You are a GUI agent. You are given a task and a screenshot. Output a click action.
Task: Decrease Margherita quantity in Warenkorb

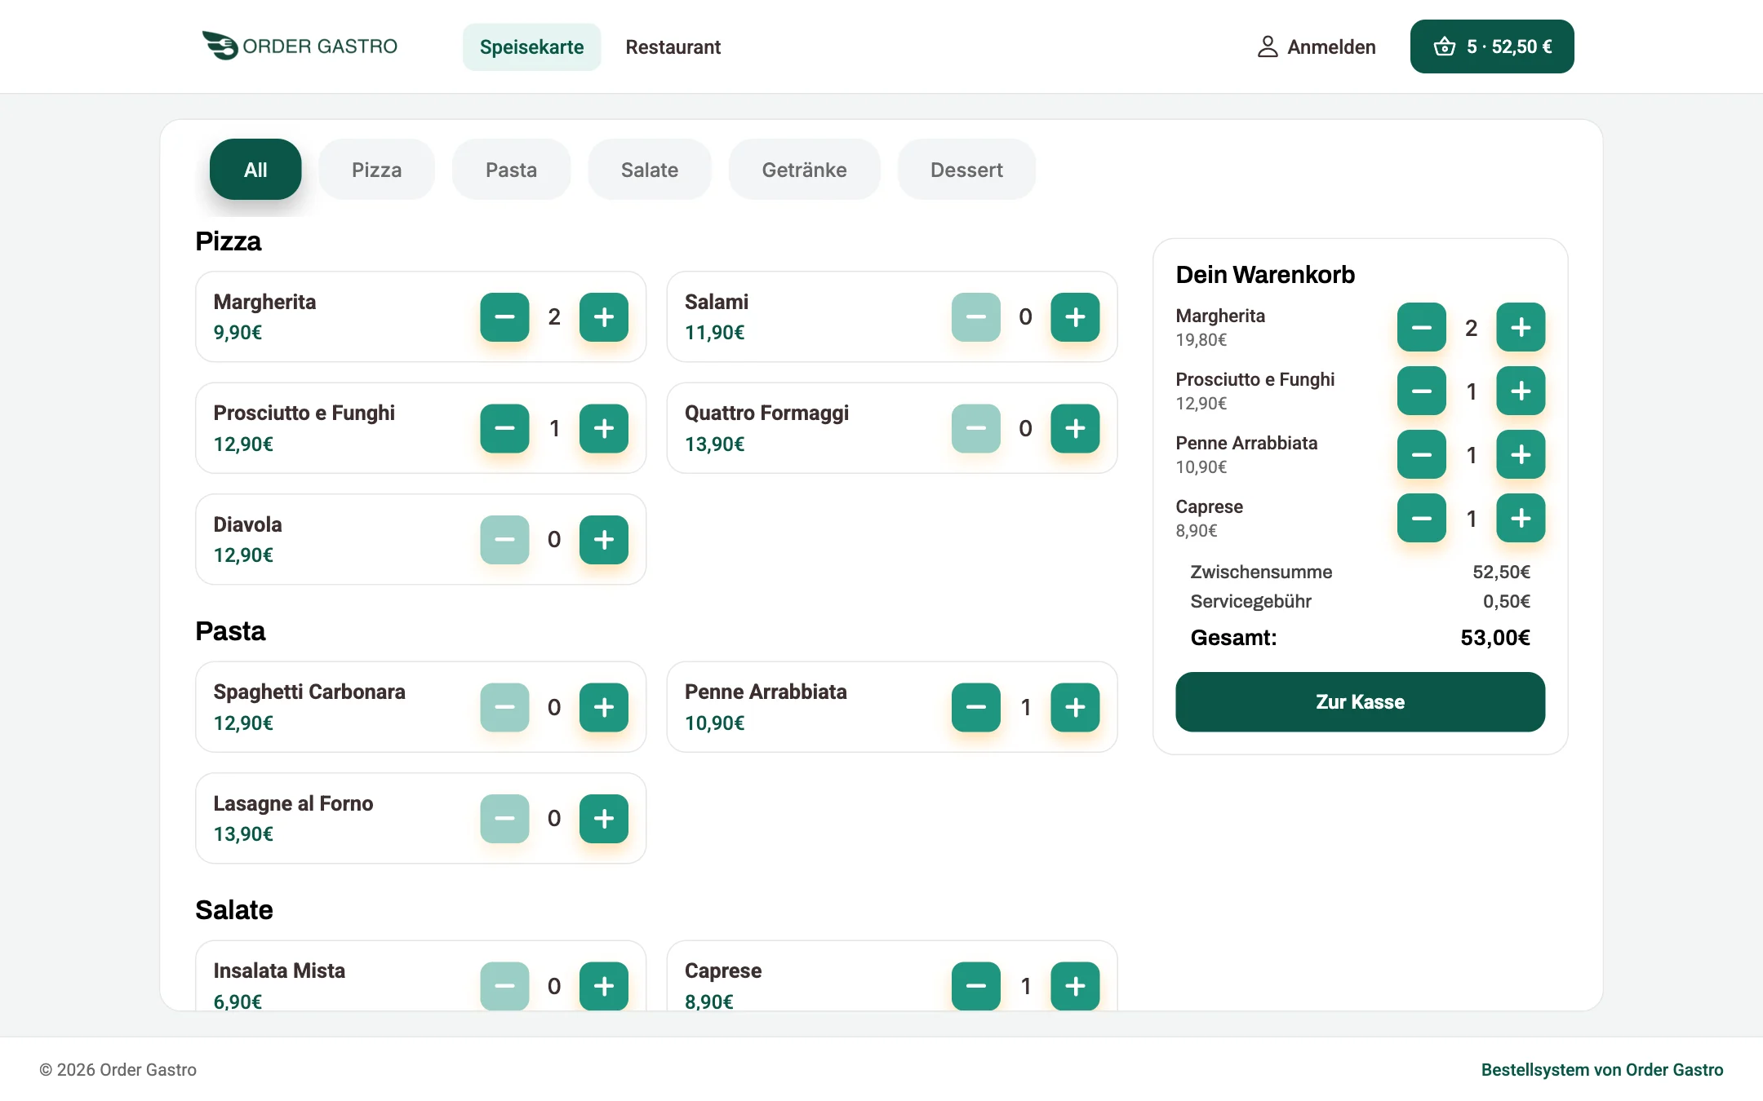coord(1422,327)
